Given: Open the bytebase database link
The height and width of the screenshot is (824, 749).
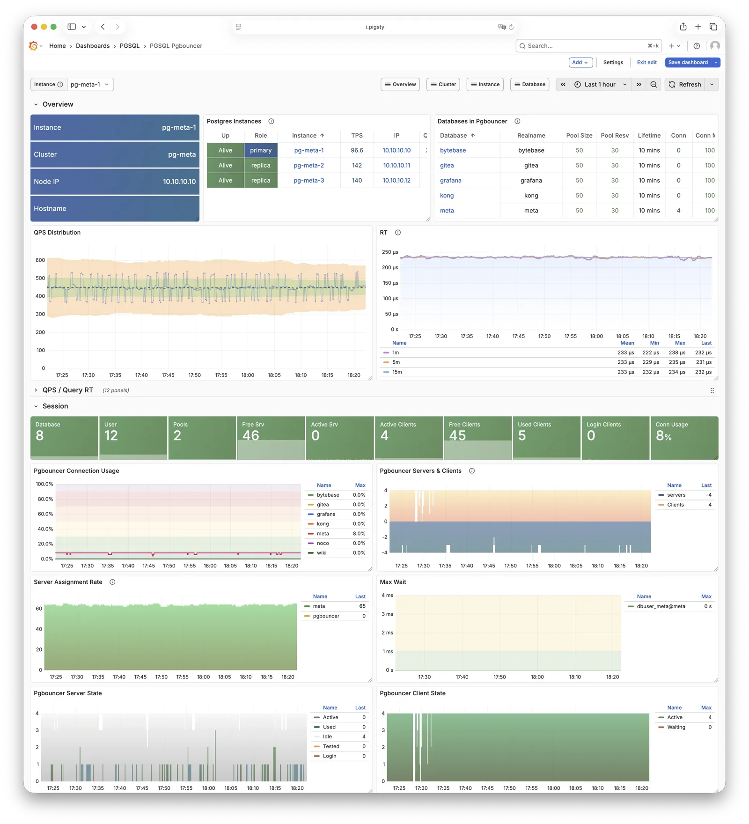Looking at the screenshot, I should pyautogui.click(x=453, y=151).
